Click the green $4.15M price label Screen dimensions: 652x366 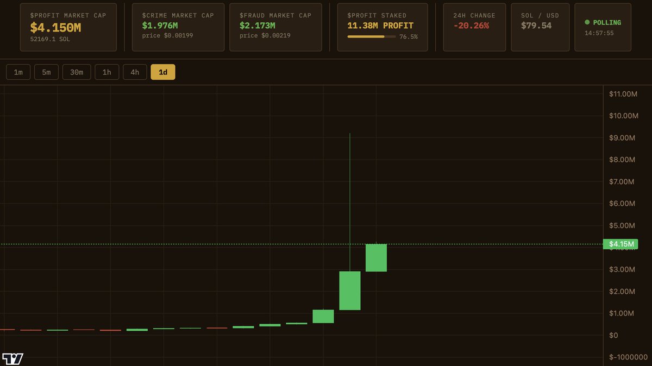[x=620, y=244]
